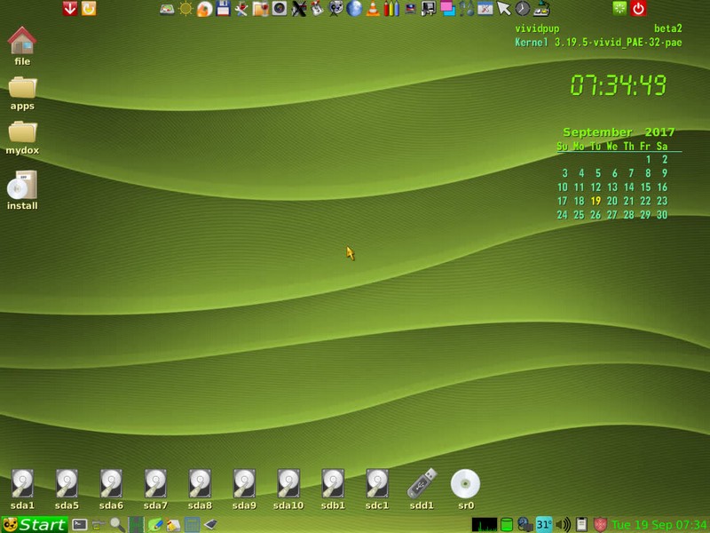The width and height of the screenshot is (710, 533).
Task: Open the 31° temperature tray indicator
Action: click(544, 524)
